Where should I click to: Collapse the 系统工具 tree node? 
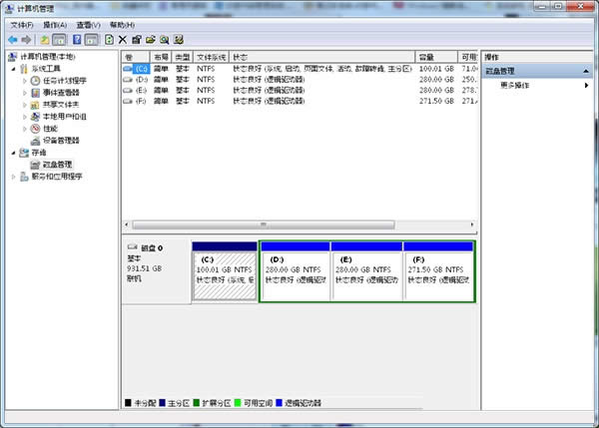pos(14,68)
